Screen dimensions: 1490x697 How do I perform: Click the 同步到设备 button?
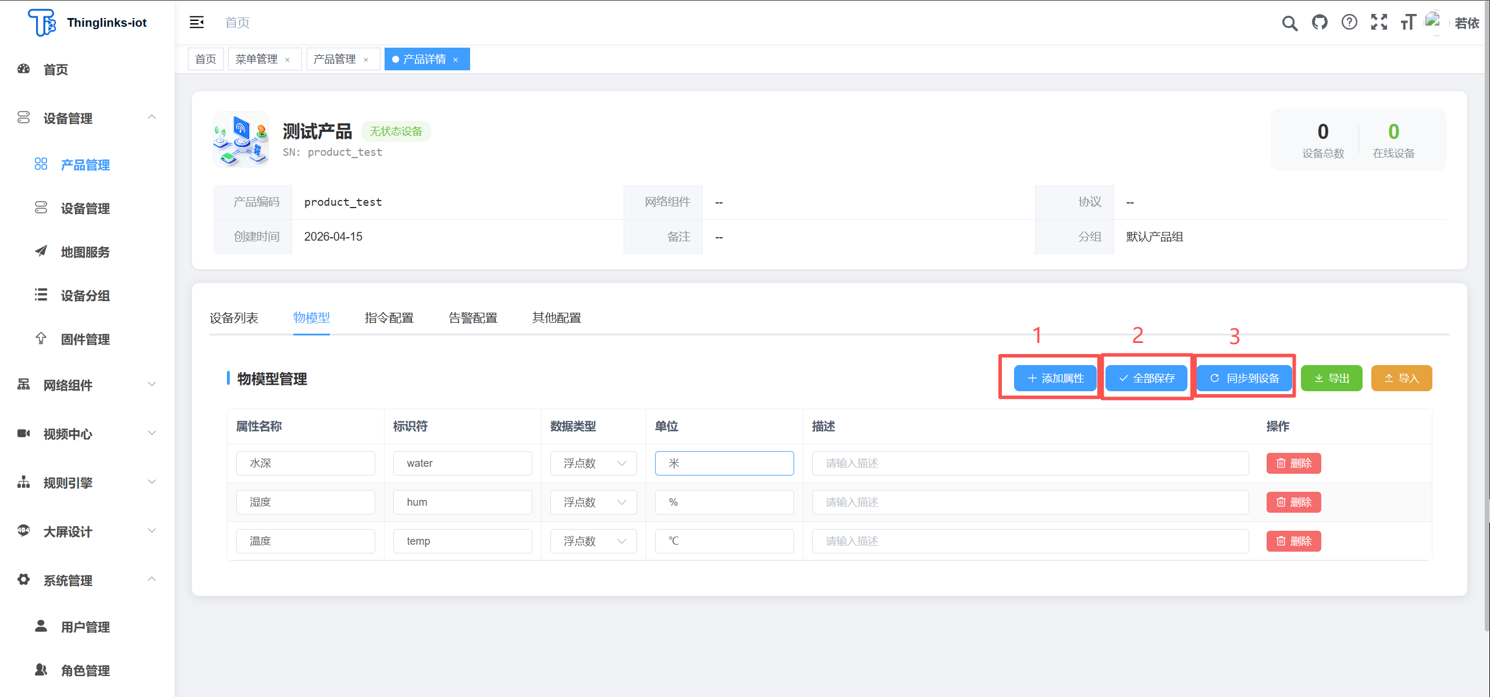[x=1244, y=378]
